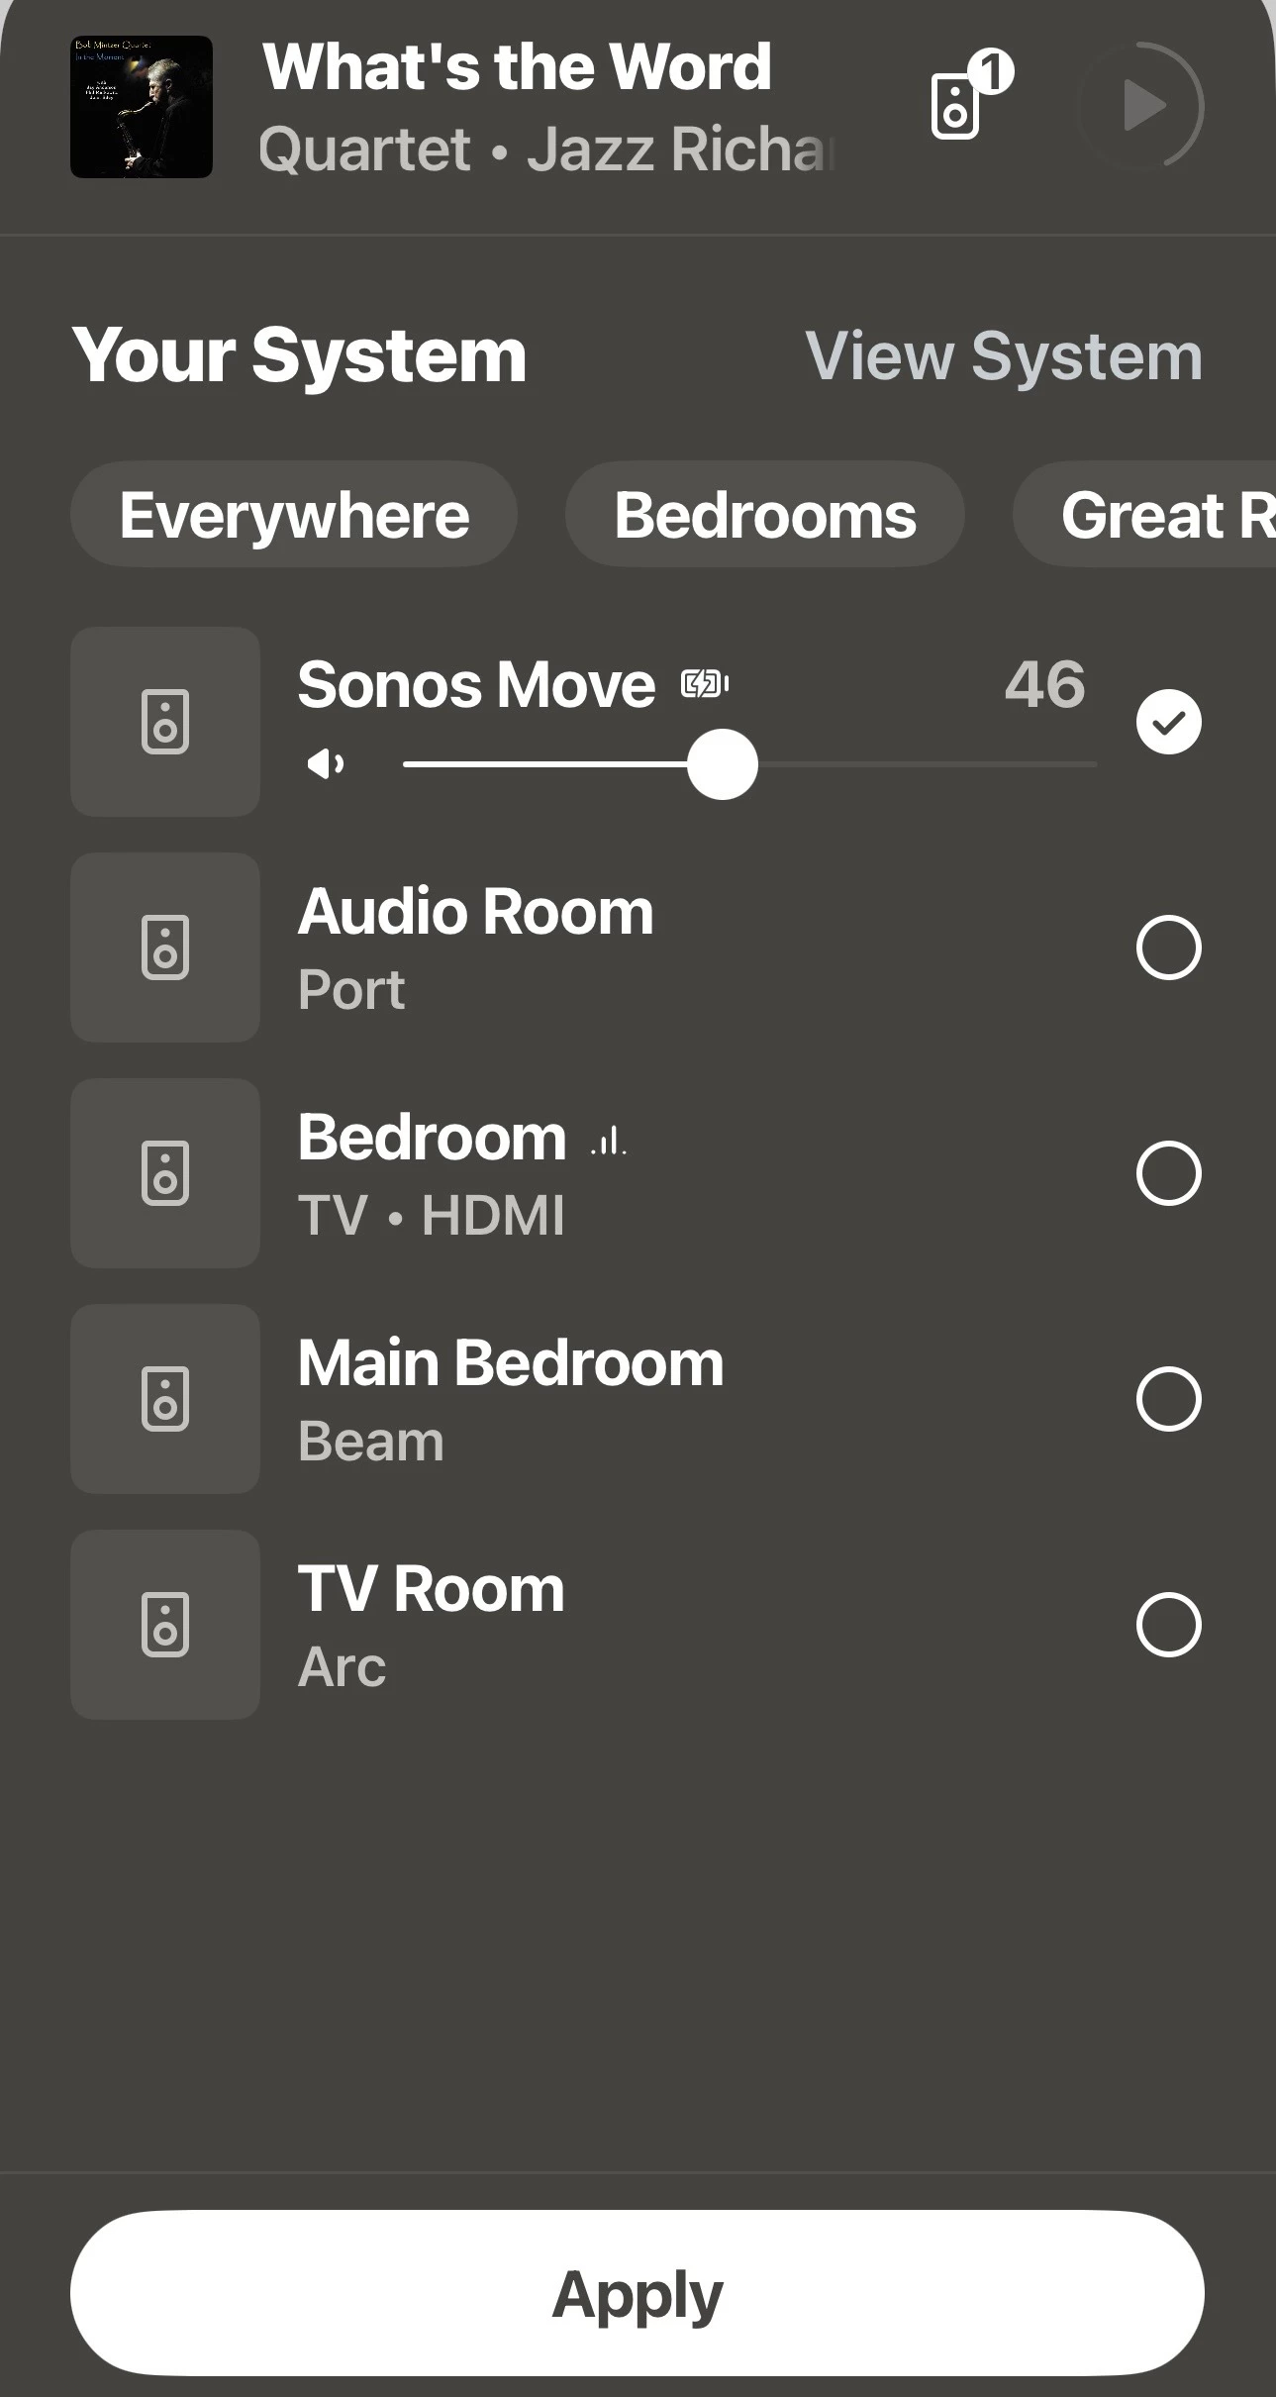Tap the TV Room speaker icon
The image size is (1276, 2397).
click(x=165, y=1625)
